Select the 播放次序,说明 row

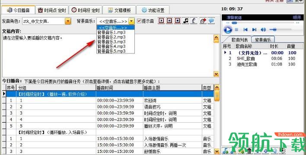[110, 126]
